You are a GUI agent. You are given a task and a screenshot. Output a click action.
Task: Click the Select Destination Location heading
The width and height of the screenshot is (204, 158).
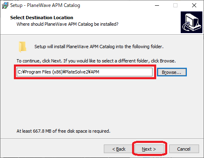[x=42, y=18]
